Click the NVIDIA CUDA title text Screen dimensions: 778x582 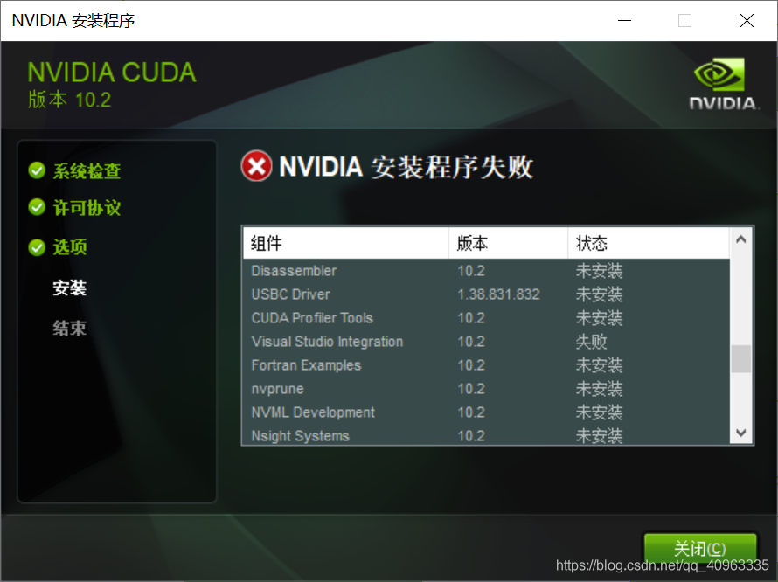pyautogui.click(x=111, y=72)
